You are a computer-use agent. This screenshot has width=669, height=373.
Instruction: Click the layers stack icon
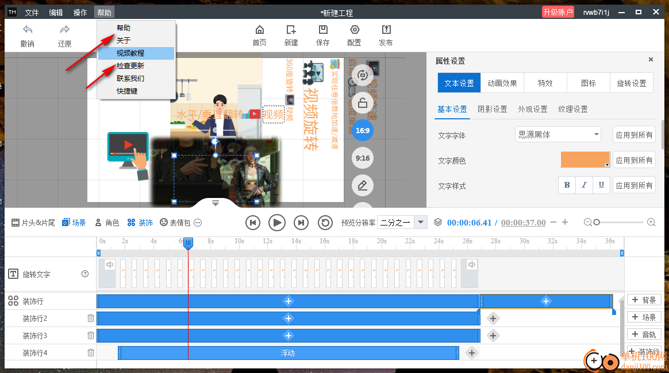click(438, 222)
